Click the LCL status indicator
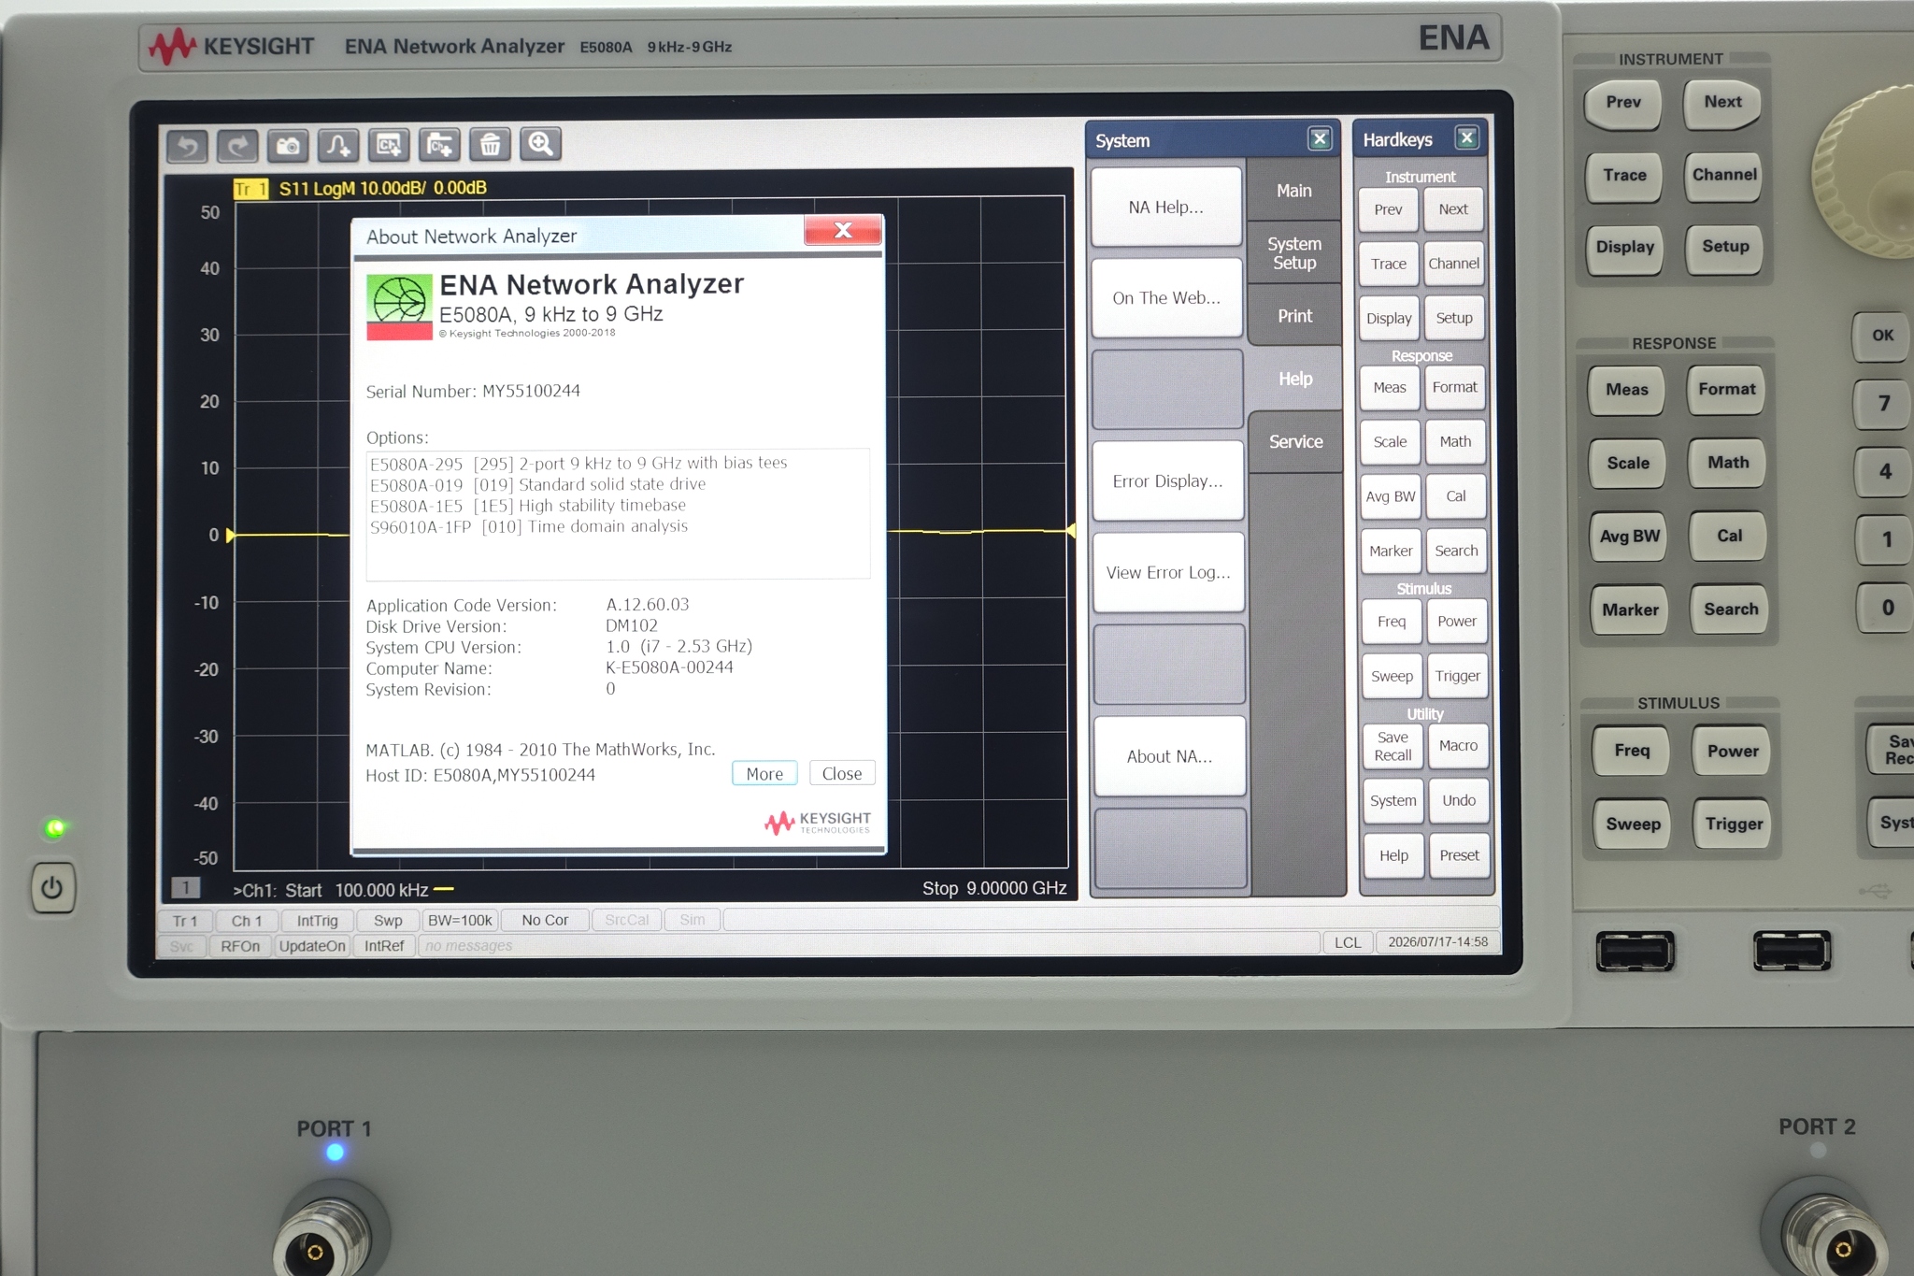Screen dimensions: 1914x1276 (x=1348, y=942)
